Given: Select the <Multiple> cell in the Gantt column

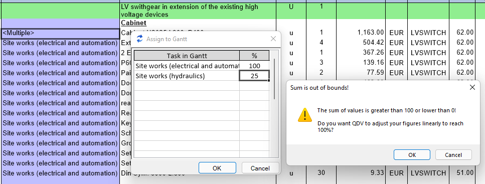Looking at the screenshot, I should (x=61, y=34).
